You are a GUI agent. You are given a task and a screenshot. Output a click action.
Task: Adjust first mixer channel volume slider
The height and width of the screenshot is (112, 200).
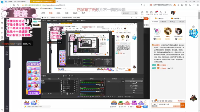89,85
